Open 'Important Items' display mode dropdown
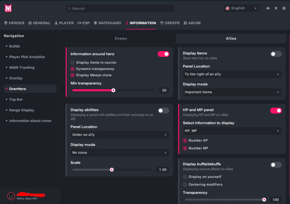This screenshot has width=290, height=204. pos(232,92)
